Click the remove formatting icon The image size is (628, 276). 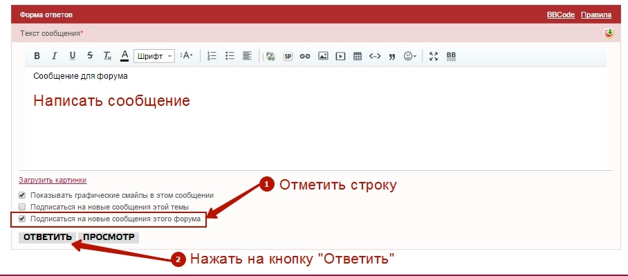coord(107,56)
